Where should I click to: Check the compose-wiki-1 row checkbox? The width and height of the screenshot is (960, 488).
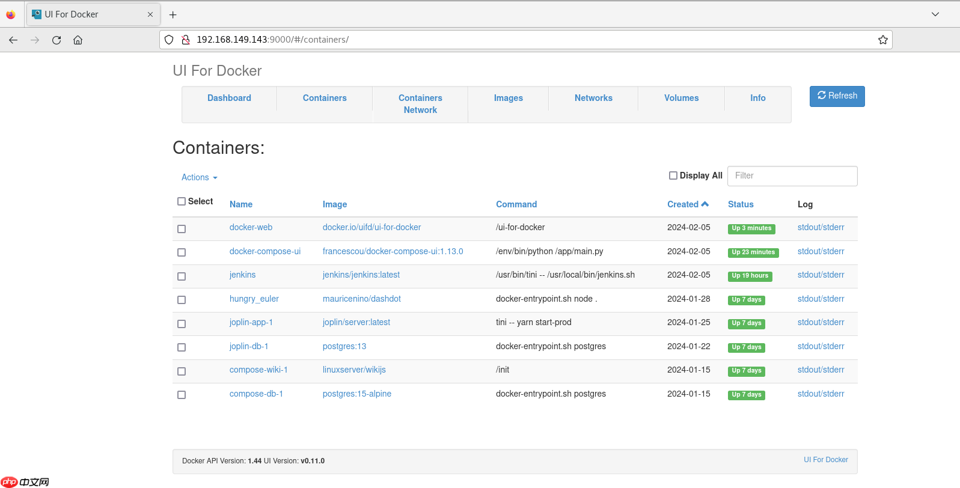(x=182, y=371)
